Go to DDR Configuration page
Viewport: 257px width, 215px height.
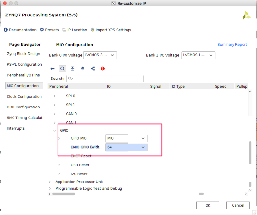pyautogui.click(x=23, y=107)
